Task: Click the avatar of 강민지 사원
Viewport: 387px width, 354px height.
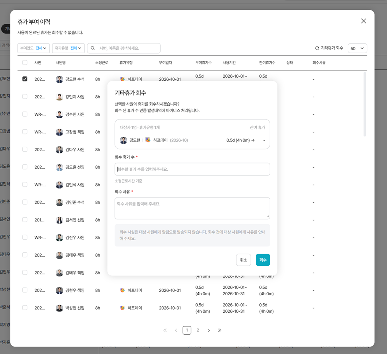Action: click(59, 97)
